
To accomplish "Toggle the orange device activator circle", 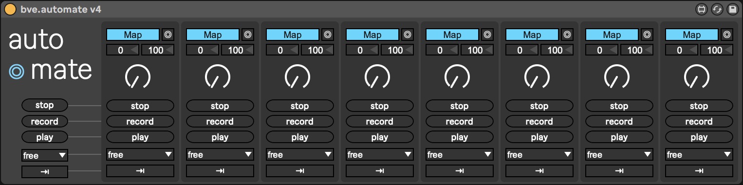I will coord(10,9).
